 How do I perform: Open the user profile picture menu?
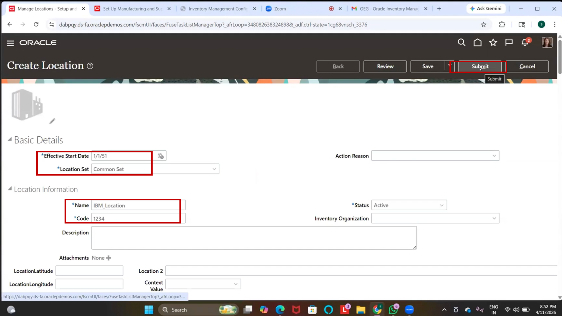pyautogui.click(x=547, y=42)
